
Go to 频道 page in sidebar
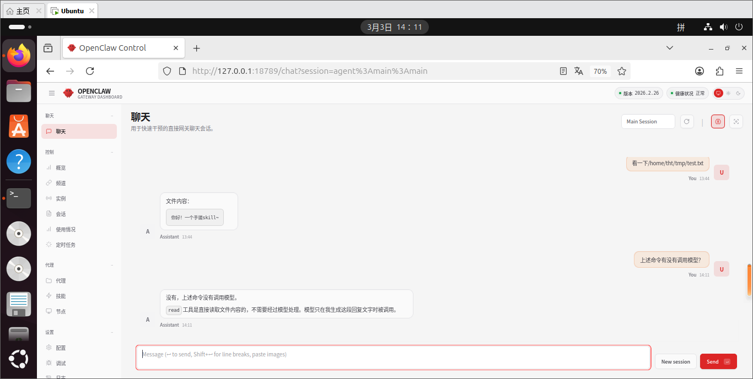(x=61, y=183)
